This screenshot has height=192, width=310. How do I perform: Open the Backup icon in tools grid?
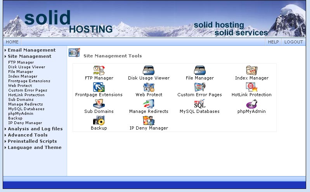(x=99, y=120)
